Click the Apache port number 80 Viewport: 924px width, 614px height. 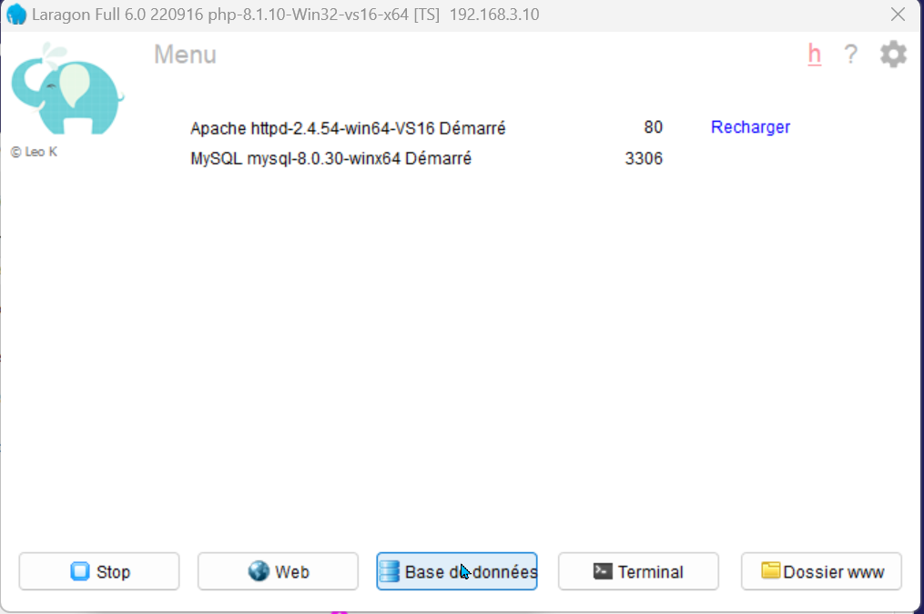(x=653, y=127)
